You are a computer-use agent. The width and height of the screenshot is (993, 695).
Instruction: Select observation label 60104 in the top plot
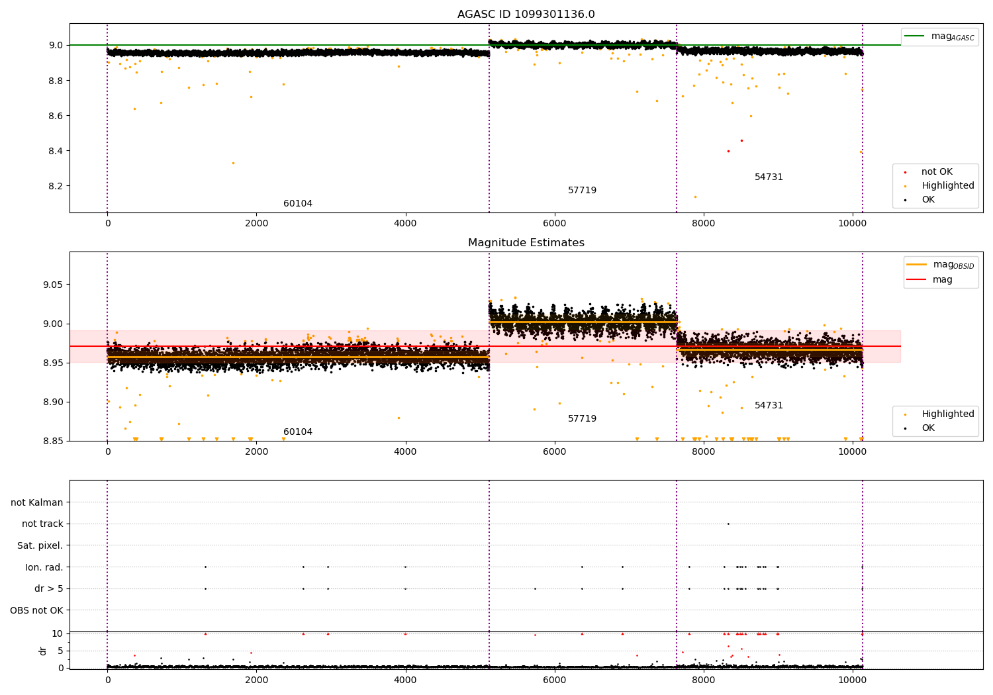[298, 204]
